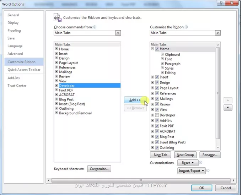
Task: Click the ribbon list vertical scrollbar thumb
Action: click(218, 93)
